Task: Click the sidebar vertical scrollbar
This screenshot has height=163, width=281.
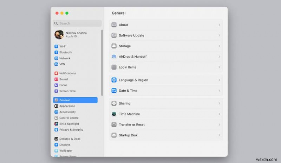Action: [102, 63]
